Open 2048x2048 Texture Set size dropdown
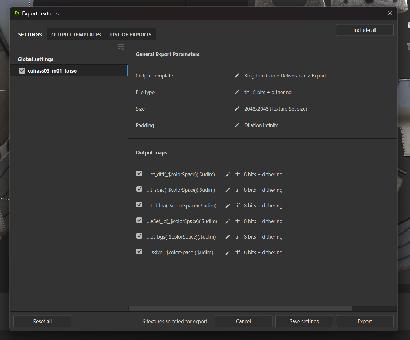This screenshot has width=410, height=340. click(x=276, y=109)
